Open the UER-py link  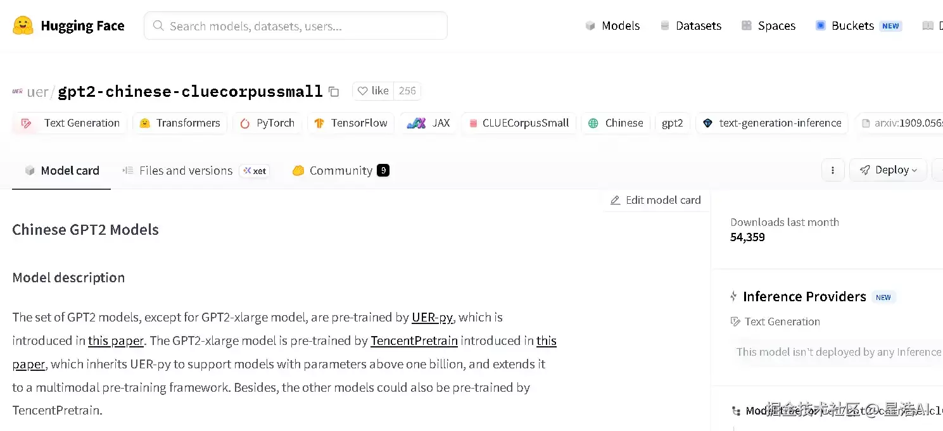coord(433,317)
